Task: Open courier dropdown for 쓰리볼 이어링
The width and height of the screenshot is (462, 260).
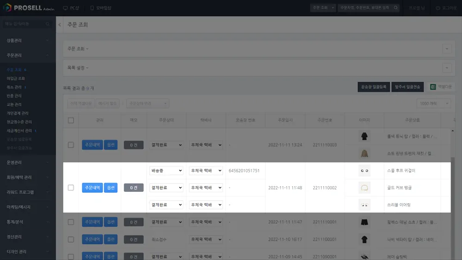Action: (x=206, y=205)
